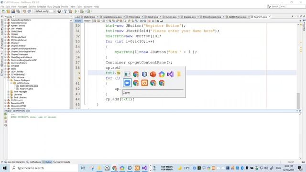306x172 pixels.
Task: Open the Search Results tab
Action: tap(62, 162)
